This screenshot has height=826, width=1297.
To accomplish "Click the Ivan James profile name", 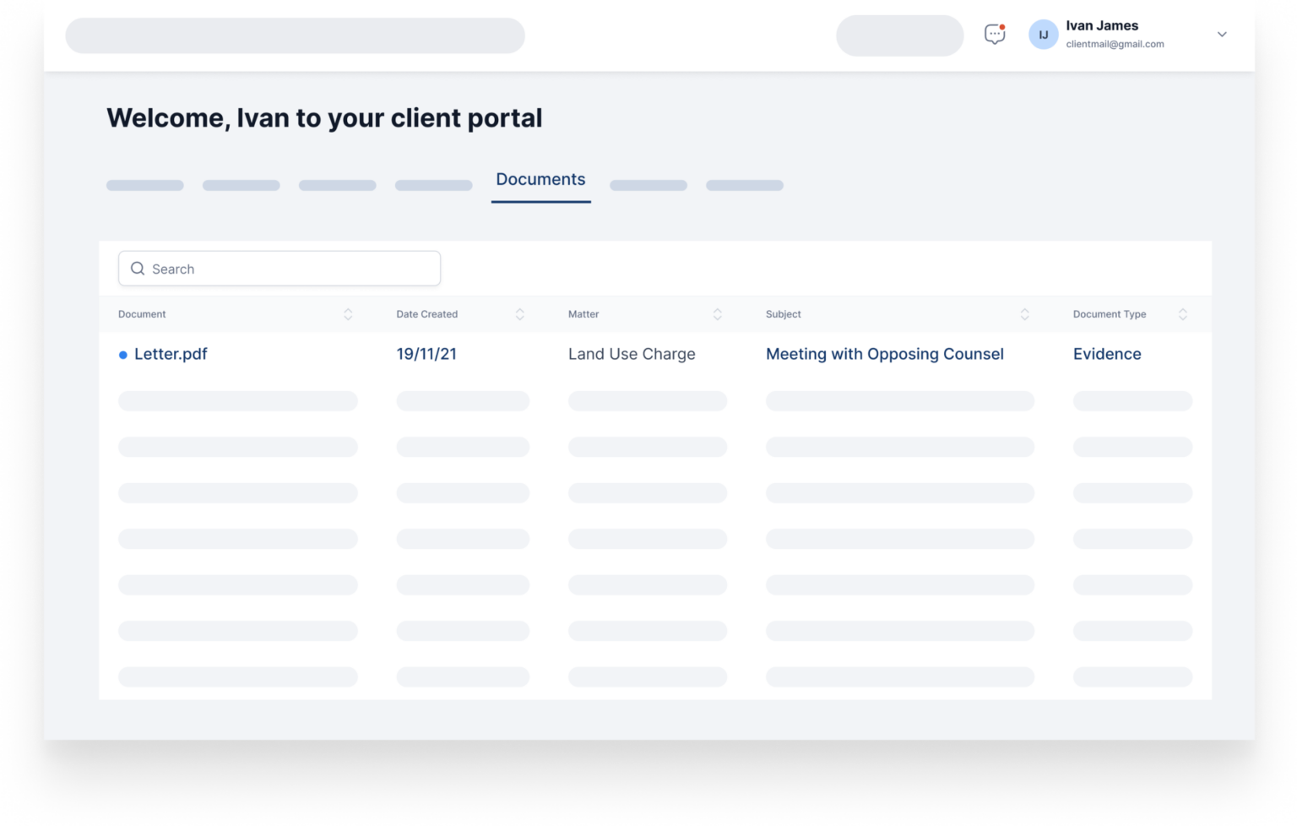I will pyautogui.click(x=1101, y=26).
